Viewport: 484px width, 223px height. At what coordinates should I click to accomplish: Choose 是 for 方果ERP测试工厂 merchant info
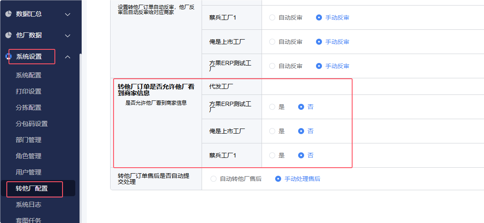(x=272, y=107)
